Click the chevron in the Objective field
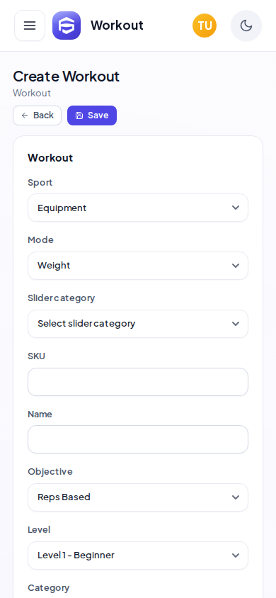276x598 pixels. pos(236,497)
